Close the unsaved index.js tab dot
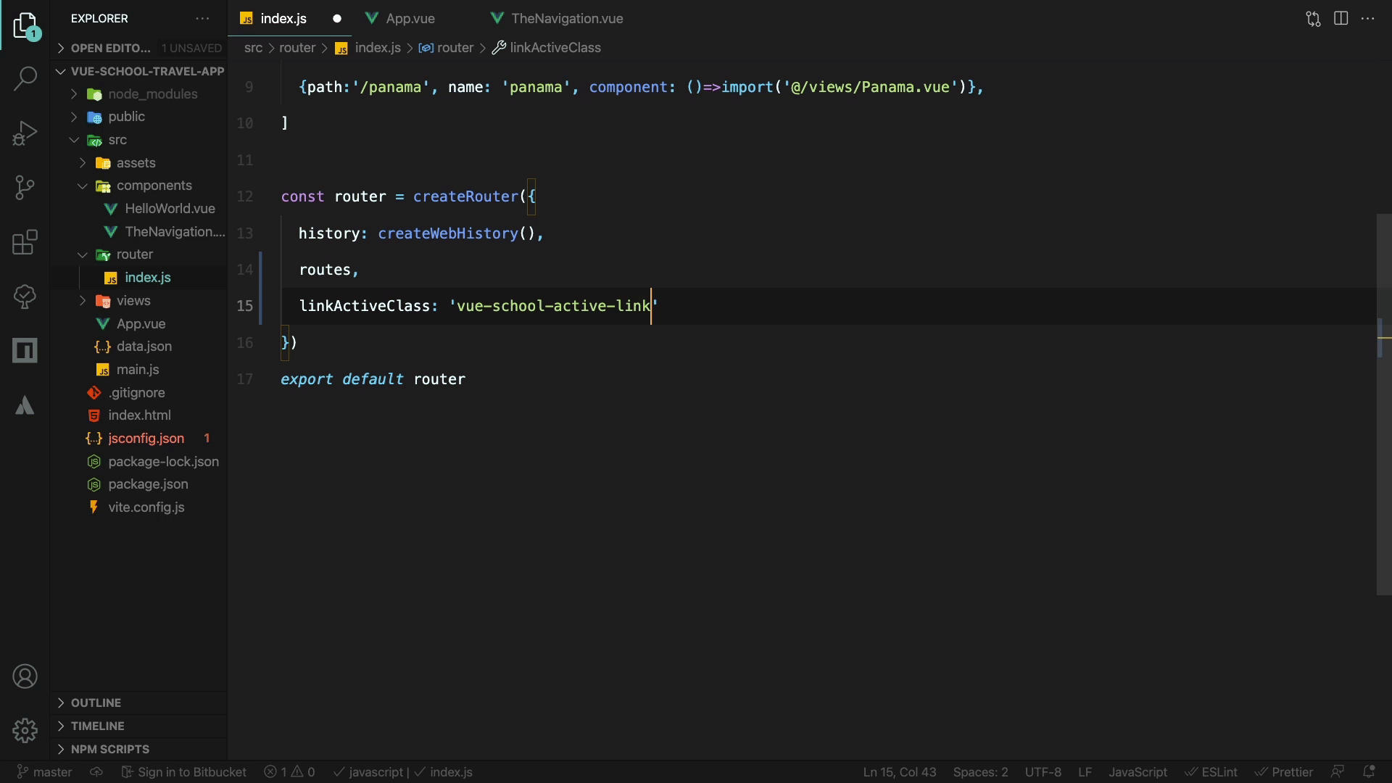 [337, 19]
